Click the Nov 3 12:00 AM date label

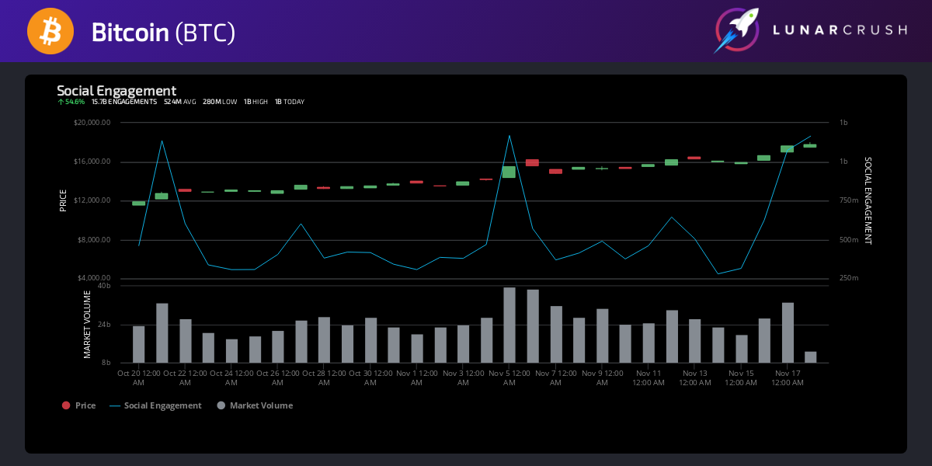(463, 377)
